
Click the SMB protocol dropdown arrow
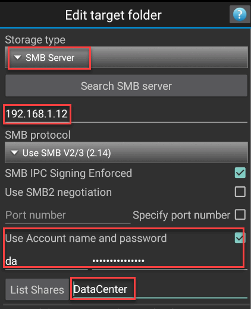pos(14,152)
